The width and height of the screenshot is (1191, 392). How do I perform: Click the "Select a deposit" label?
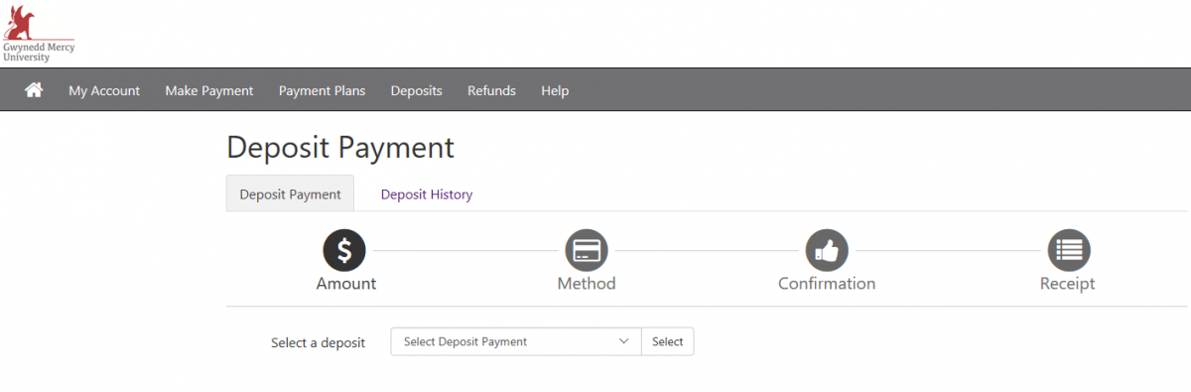pyautogui.click(x=318, y=342)
